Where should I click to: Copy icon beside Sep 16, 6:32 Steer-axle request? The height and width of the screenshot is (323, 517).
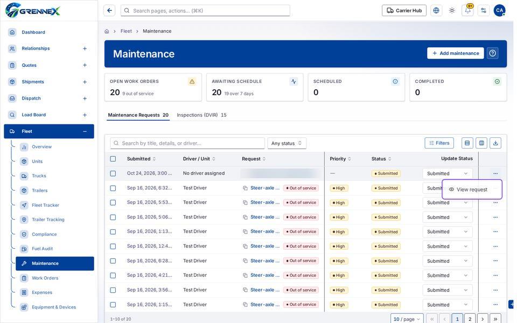point(246,188)
